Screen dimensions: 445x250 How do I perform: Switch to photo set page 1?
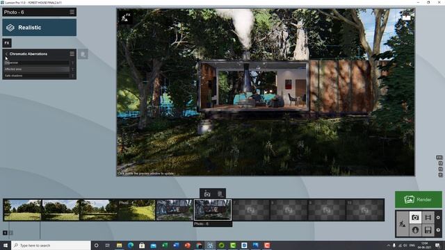5,233
